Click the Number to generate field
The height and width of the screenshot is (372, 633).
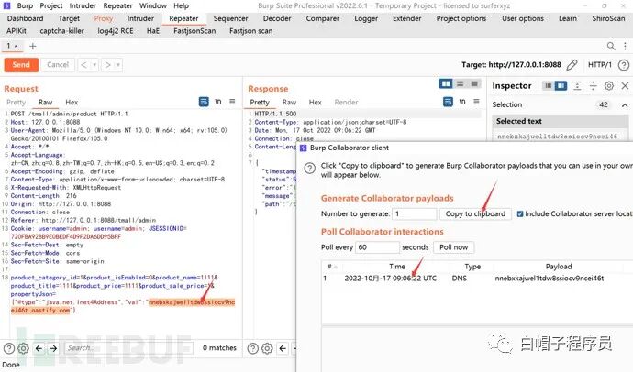[x=414, y=214]
